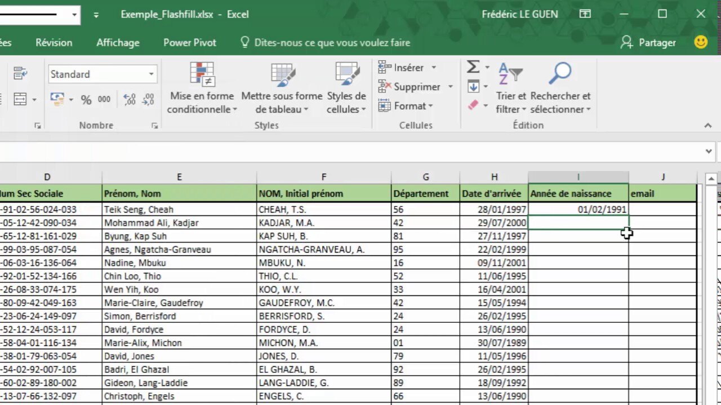This screenshot has height=405, width=721.
Task: Open the Power Pivot tab
Action: pos(190,43)
